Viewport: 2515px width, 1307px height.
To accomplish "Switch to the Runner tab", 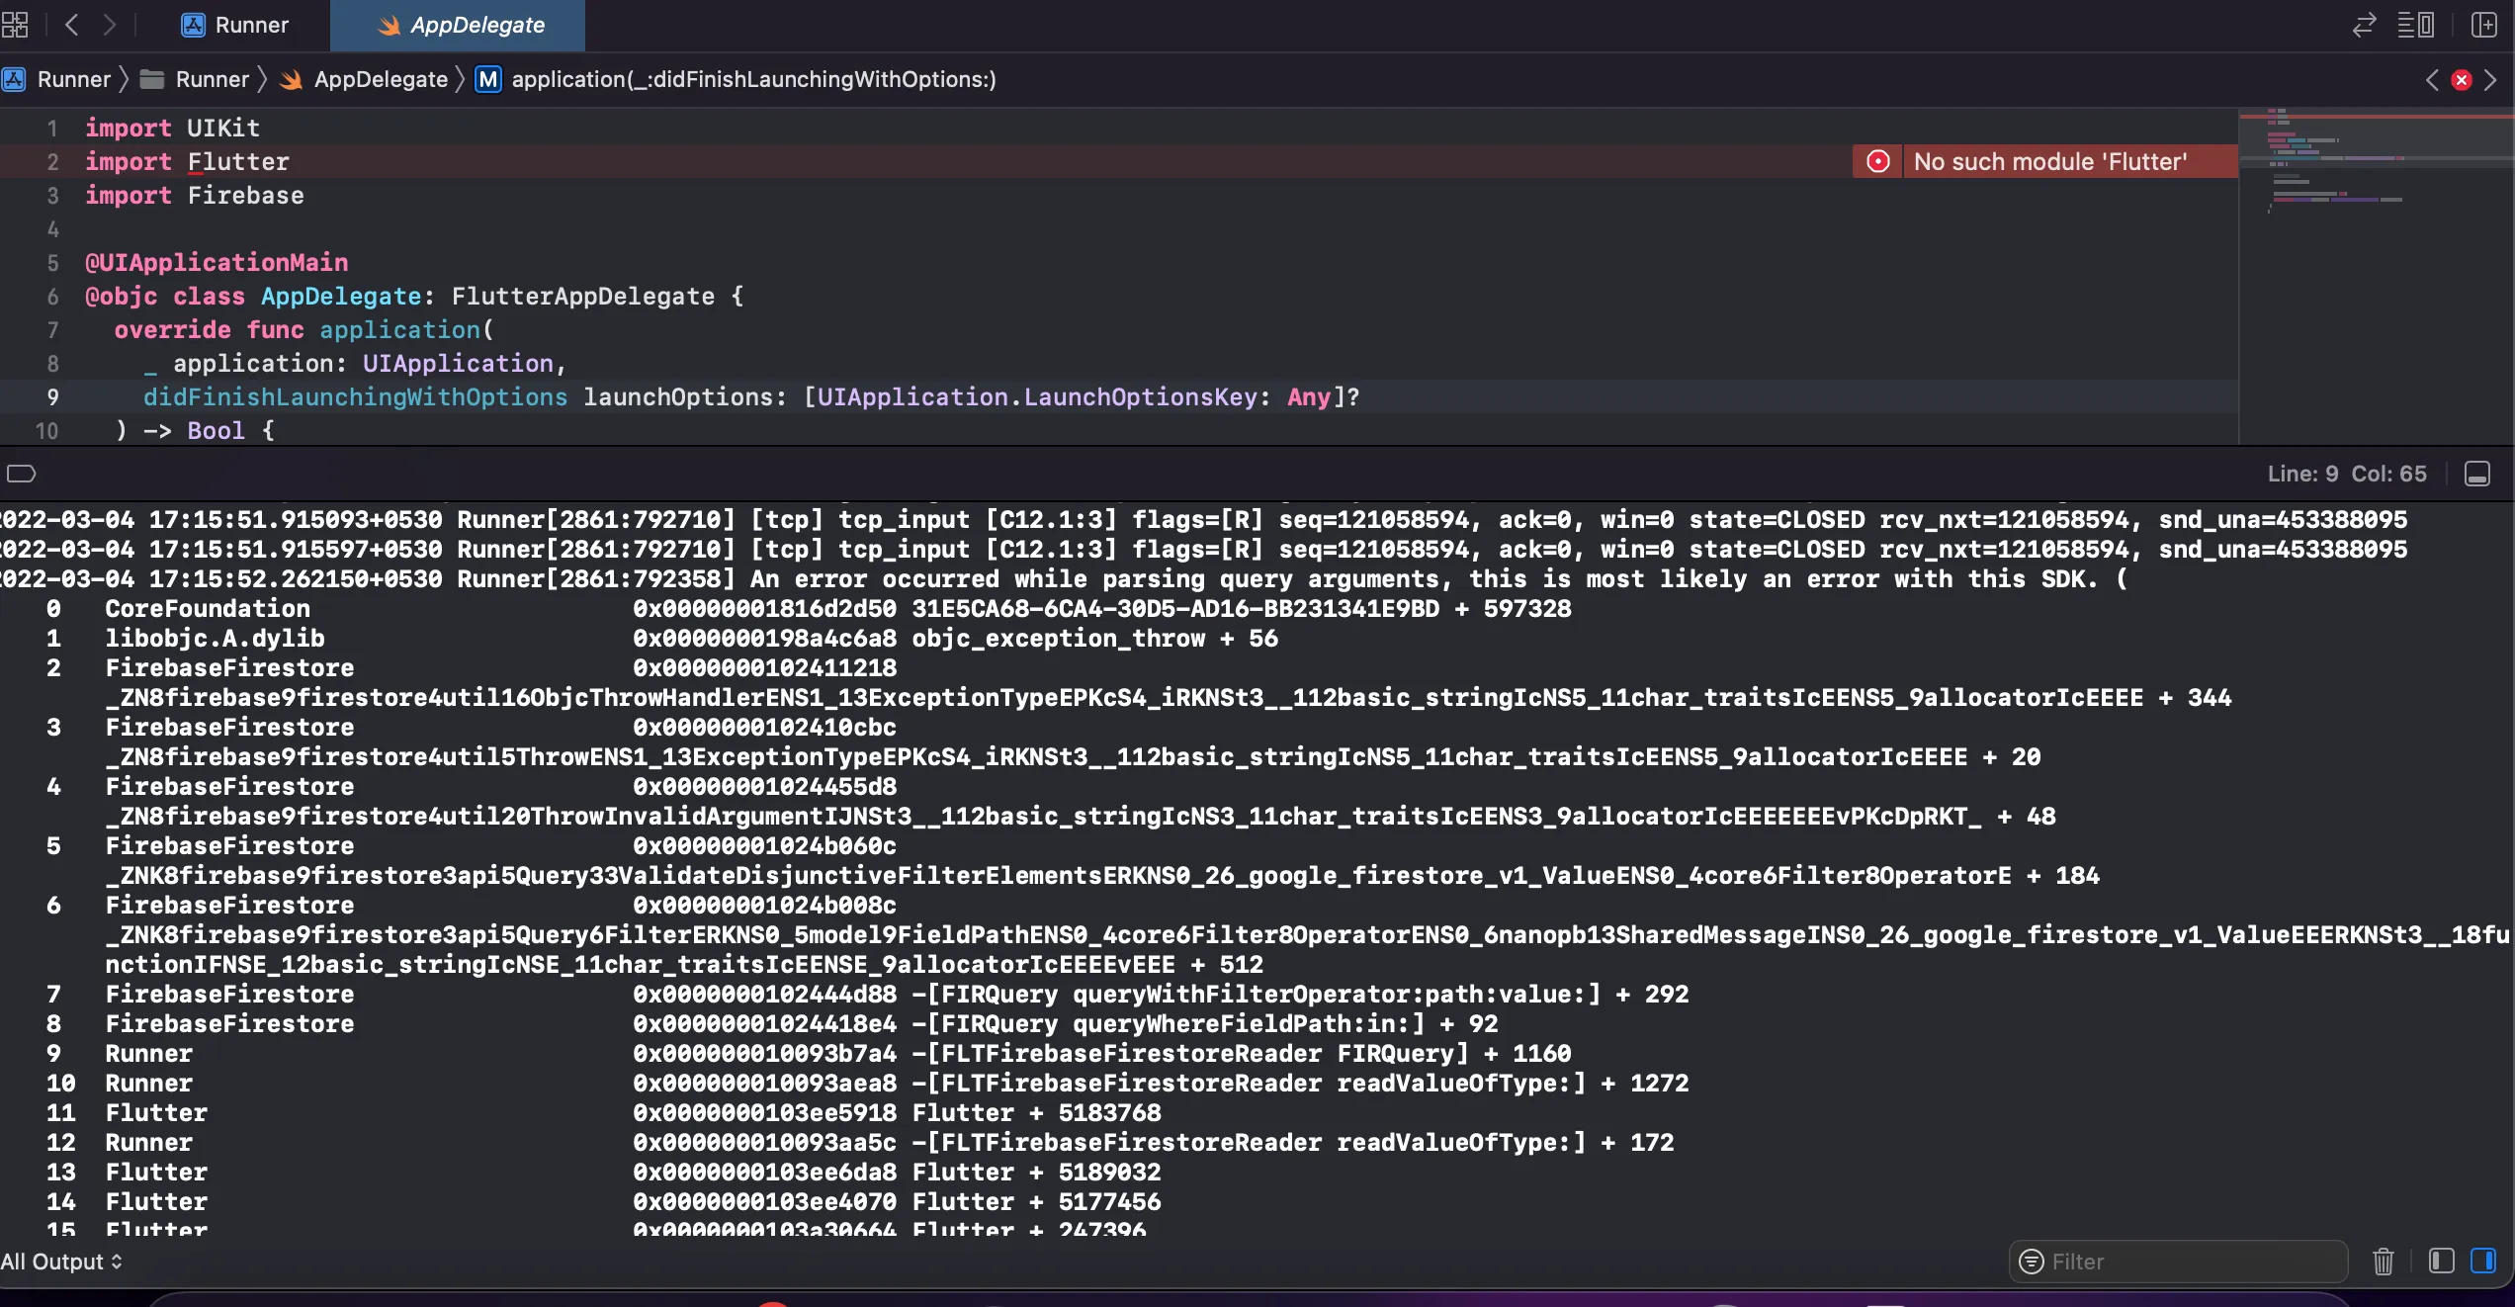I will coord(235,25).
